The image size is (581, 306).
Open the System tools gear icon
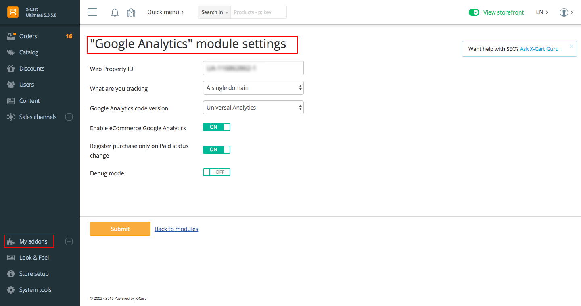[x=11, y=289]
